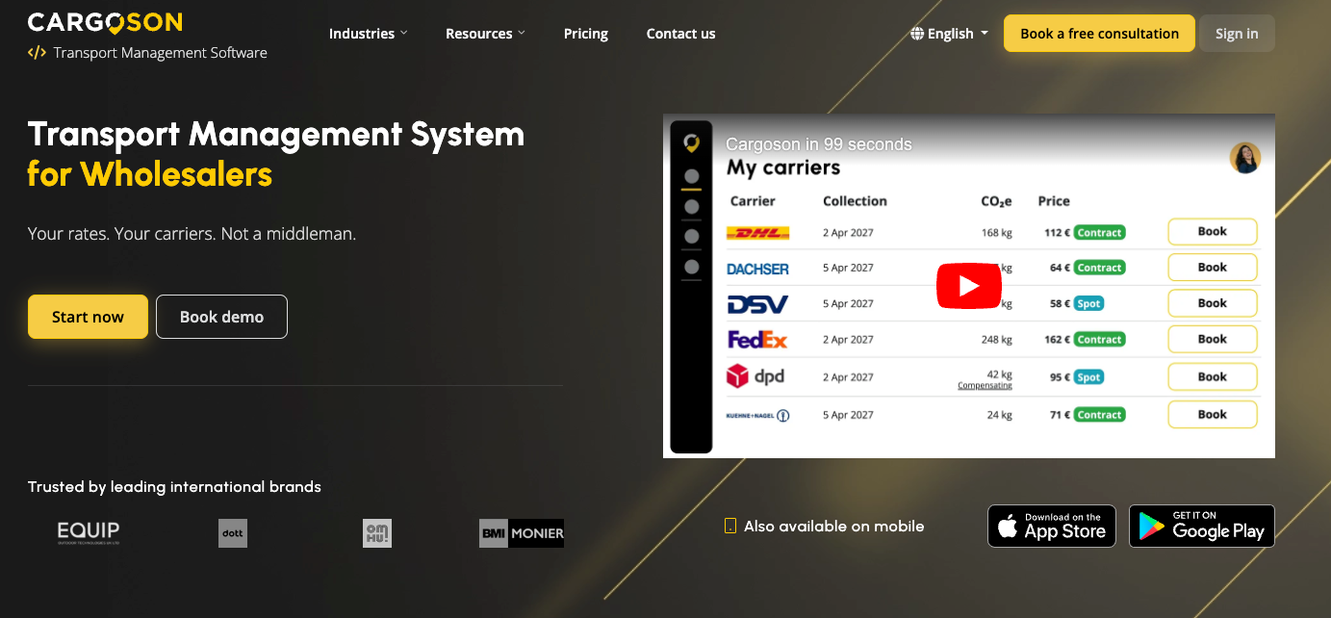
Task: Click the Book demo button
Action: [x=221, y=317]
